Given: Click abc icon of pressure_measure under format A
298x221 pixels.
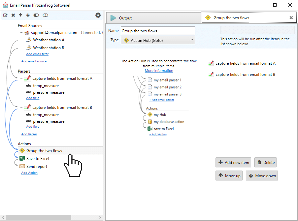Looking at the screenshot, I should [29, 92].
